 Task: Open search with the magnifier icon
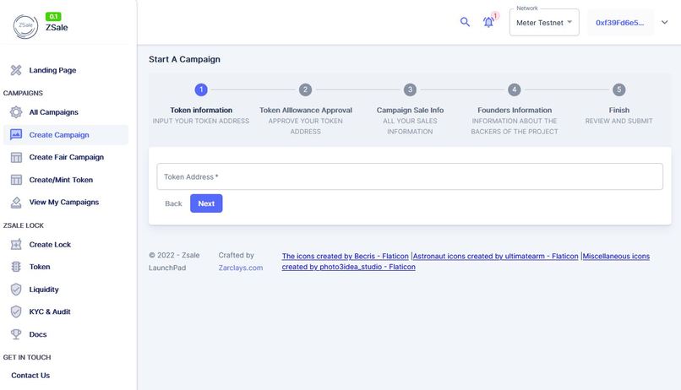[x=465, y=22]
